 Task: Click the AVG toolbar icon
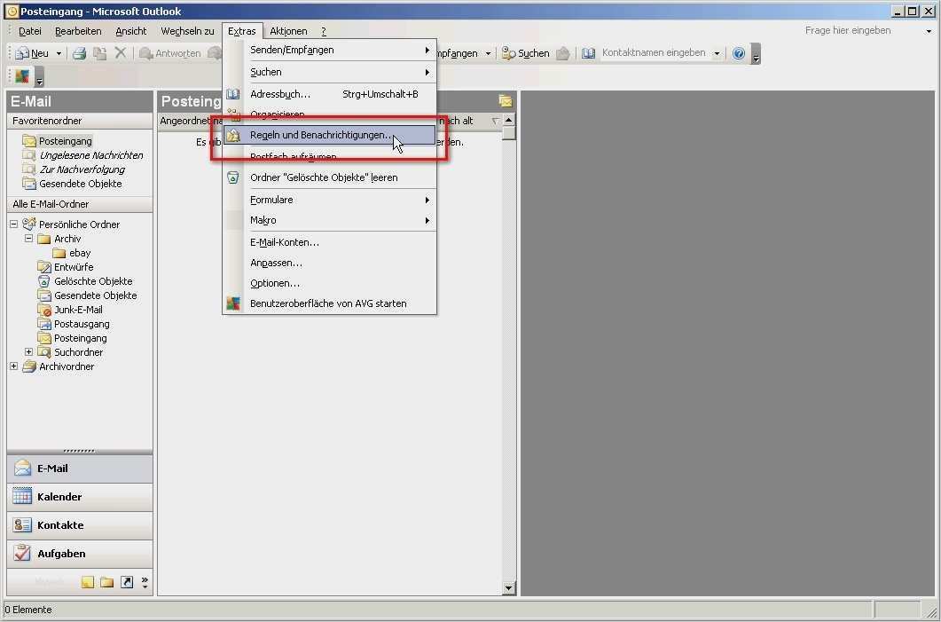pyautogui.click(x=22, y=76)
